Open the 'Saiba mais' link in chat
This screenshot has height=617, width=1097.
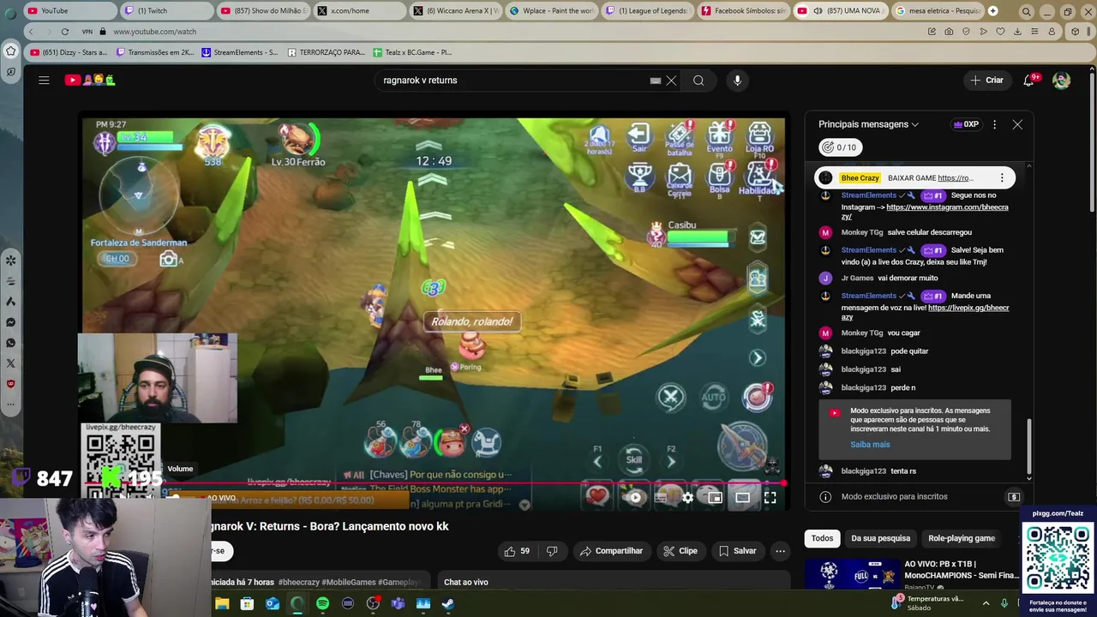pyautogui.click(x=870, y=445)
